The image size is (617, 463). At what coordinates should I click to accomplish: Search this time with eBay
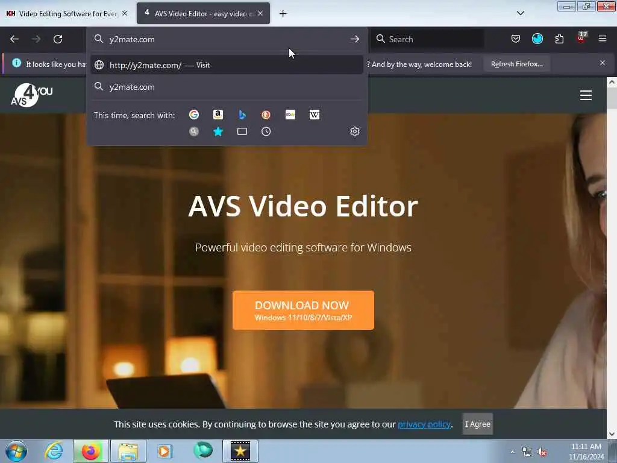[290, 115]
